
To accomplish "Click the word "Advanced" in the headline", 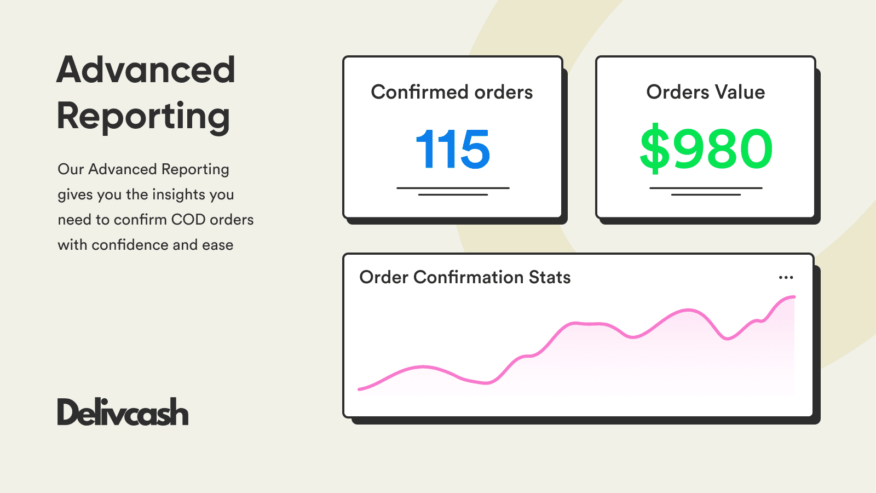I will pyautogui.click(x=146, y=70).
